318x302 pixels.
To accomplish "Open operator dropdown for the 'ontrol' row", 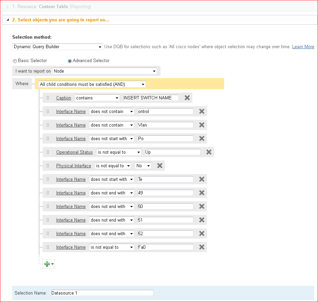I will [111, 111].
